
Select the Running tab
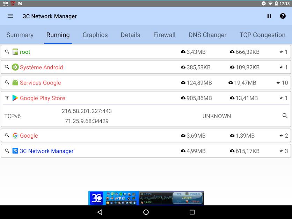tap(58, 35)
